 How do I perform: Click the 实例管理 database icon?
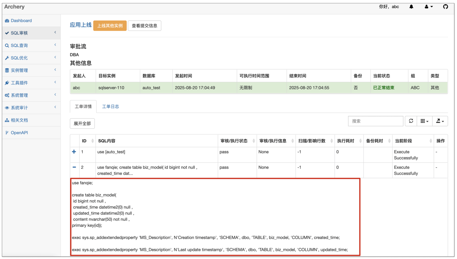click(x=7, y=70)
